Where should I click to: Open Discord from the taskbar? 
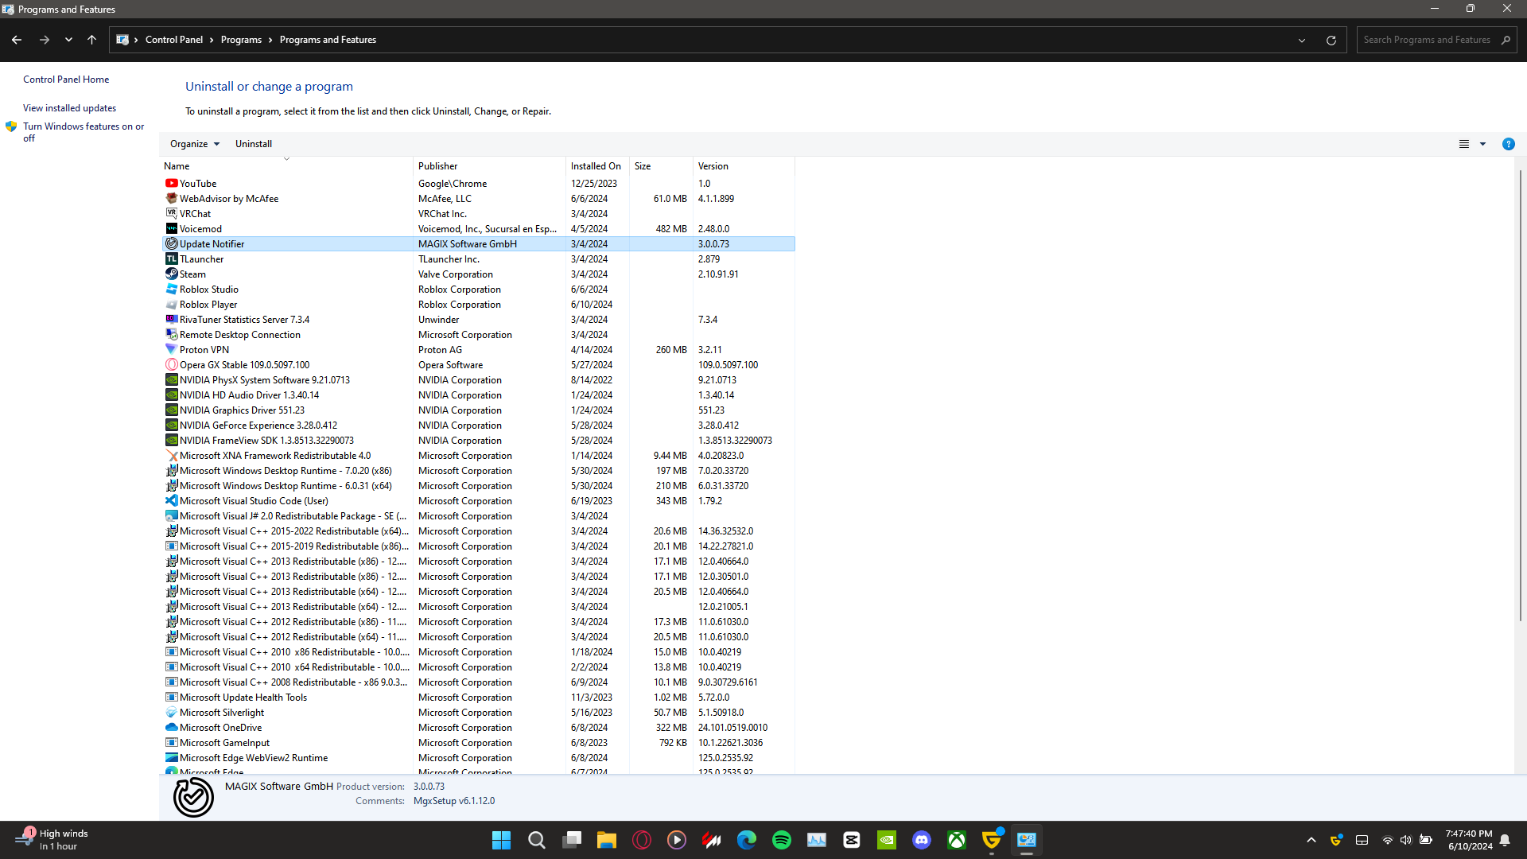click(921, 840)
